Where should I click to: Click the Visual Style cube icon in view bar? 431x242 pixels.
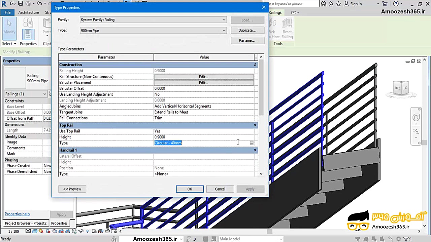[35, 231]
